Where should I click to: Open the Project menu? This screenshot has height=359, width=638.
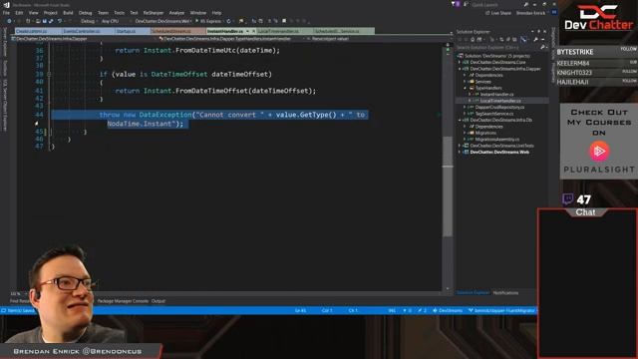51,13
